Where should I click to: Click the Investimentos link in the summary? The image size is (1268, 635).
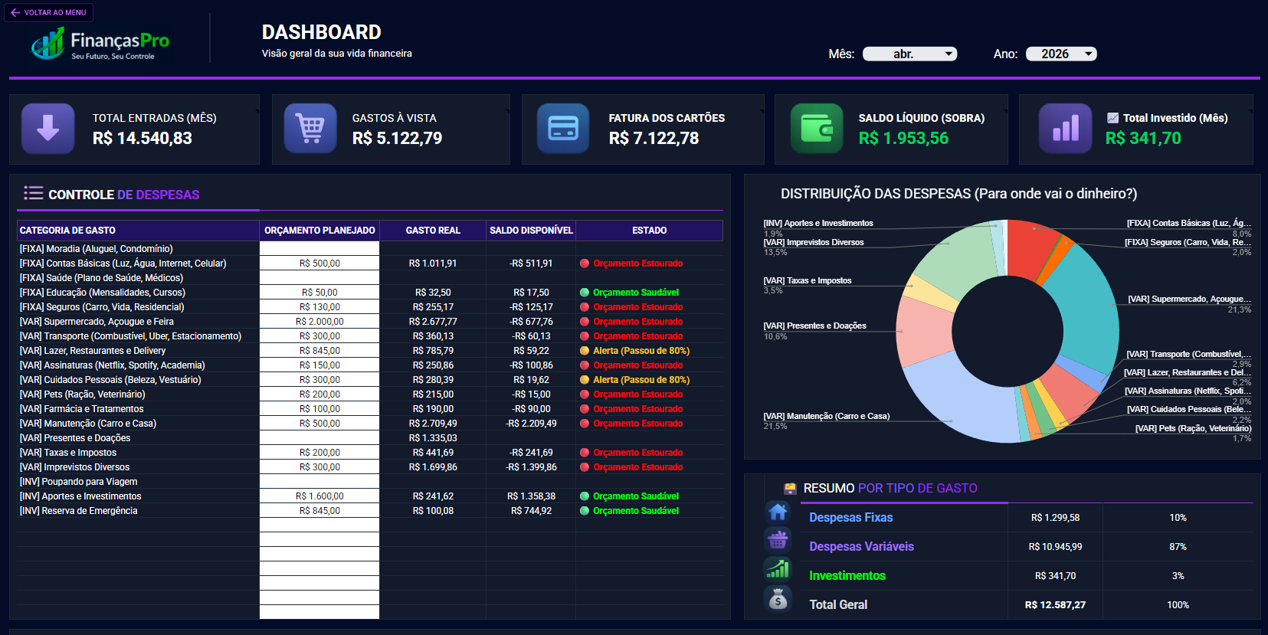tap(847, 576)
